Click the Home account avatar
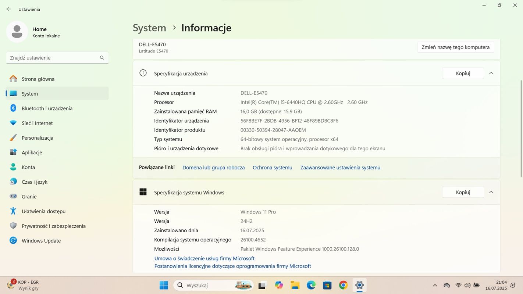The width and height of the screenshot is (523, 294). [x=17, y=32]
